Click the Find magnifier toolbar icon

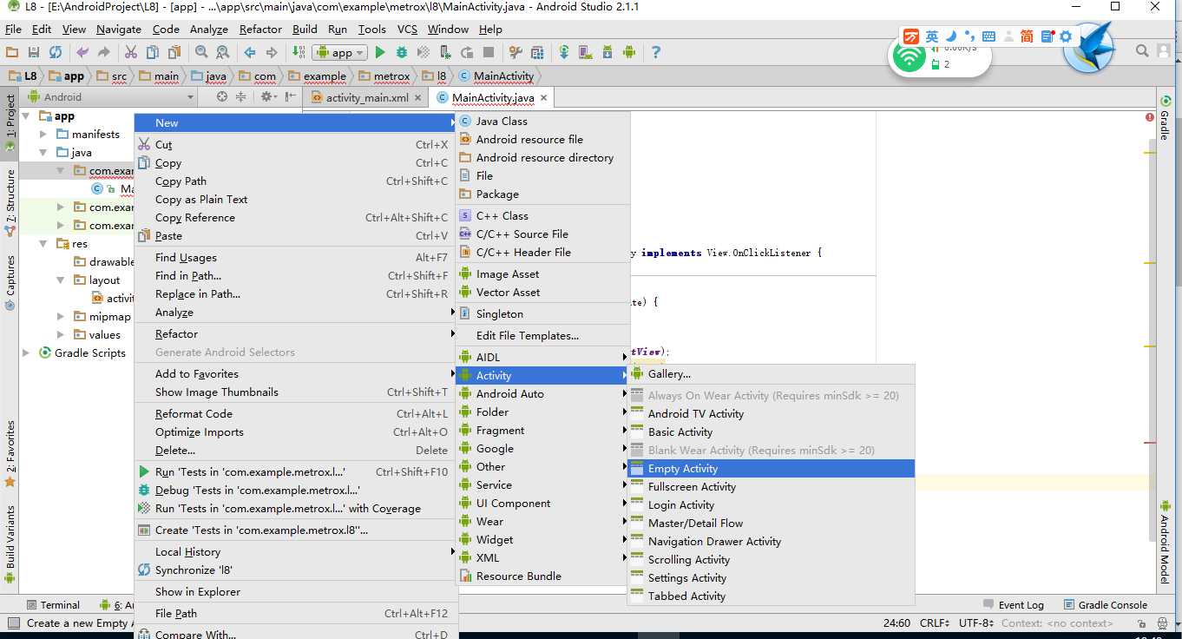pos(201,52)
